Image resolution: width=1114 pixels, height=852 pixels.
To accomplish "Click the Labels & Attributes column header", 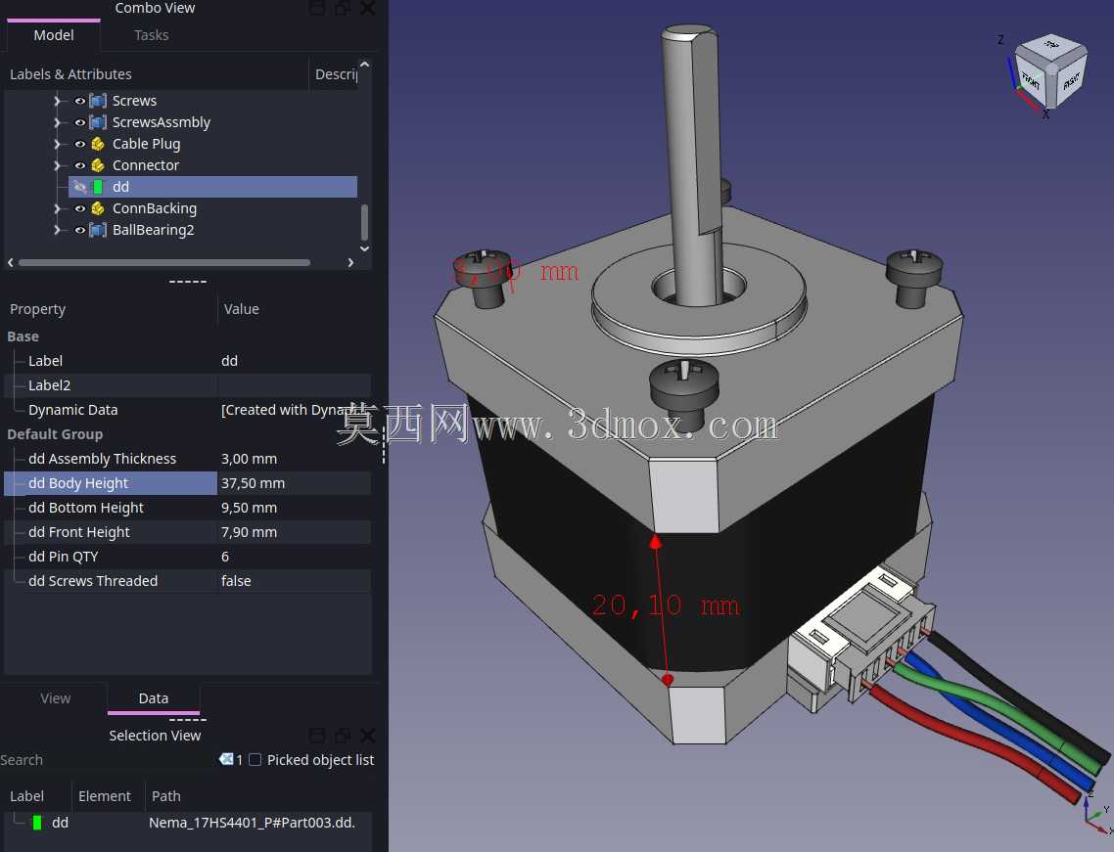I will [157, 73].
